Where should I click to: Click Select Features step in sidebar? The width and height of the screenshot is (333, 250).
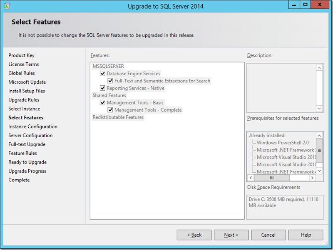(x=26, y=118)
